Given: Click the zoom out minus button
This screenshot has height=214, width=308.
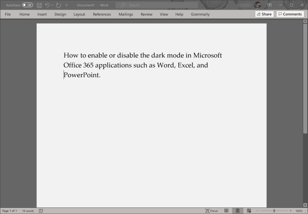Looking at the screenshot, I should (x=257, y=211).
